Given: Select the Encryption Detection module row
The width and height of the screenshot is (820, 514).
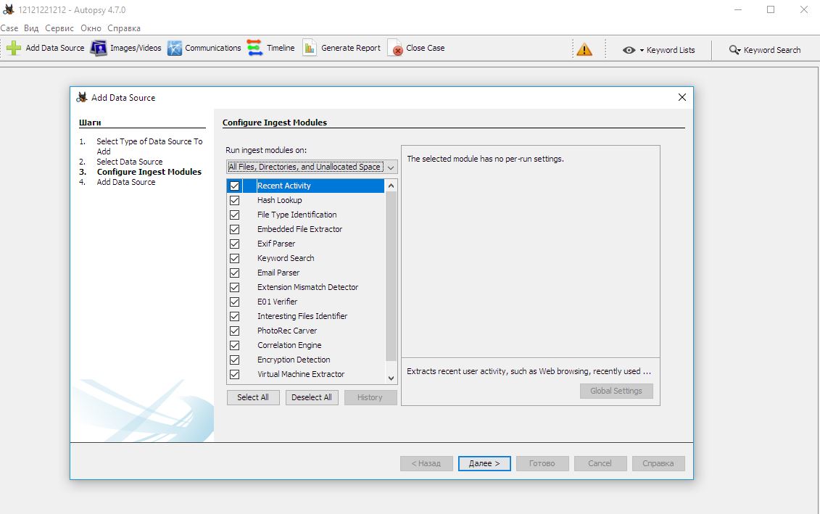Looking at the screenshot, I should point(305,360).
